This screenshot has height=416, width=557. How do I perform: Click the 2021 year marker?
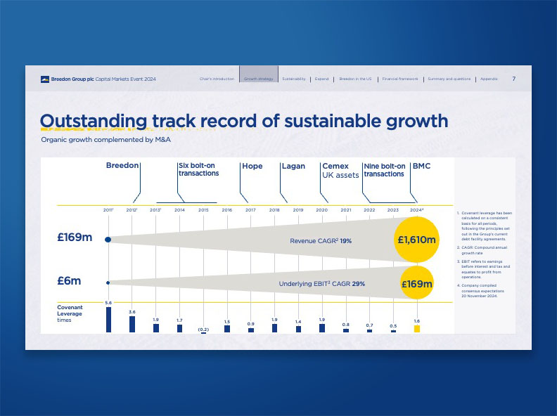point(346,210)
